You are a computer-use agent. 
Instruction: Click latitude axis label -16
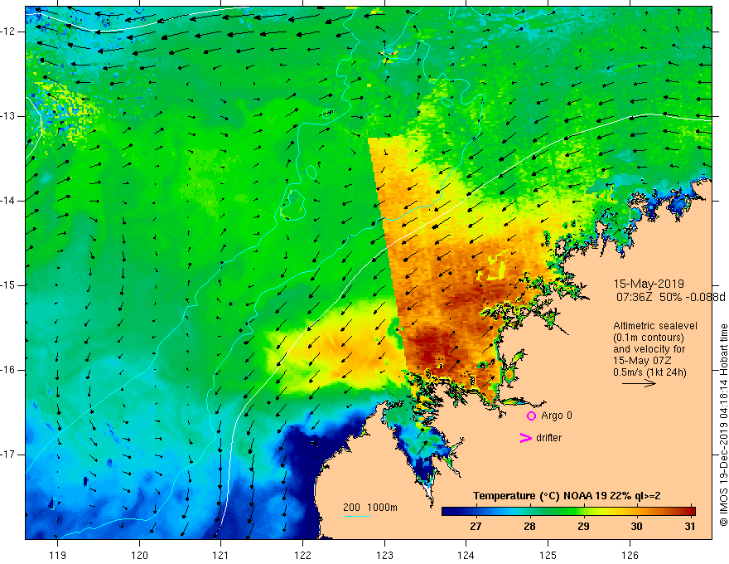[8, 369]
